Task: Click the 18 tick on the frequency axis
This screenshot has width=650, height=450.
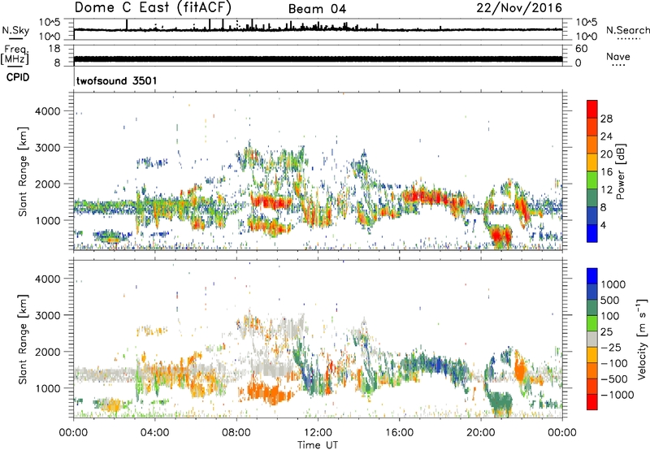Action: 54,49
